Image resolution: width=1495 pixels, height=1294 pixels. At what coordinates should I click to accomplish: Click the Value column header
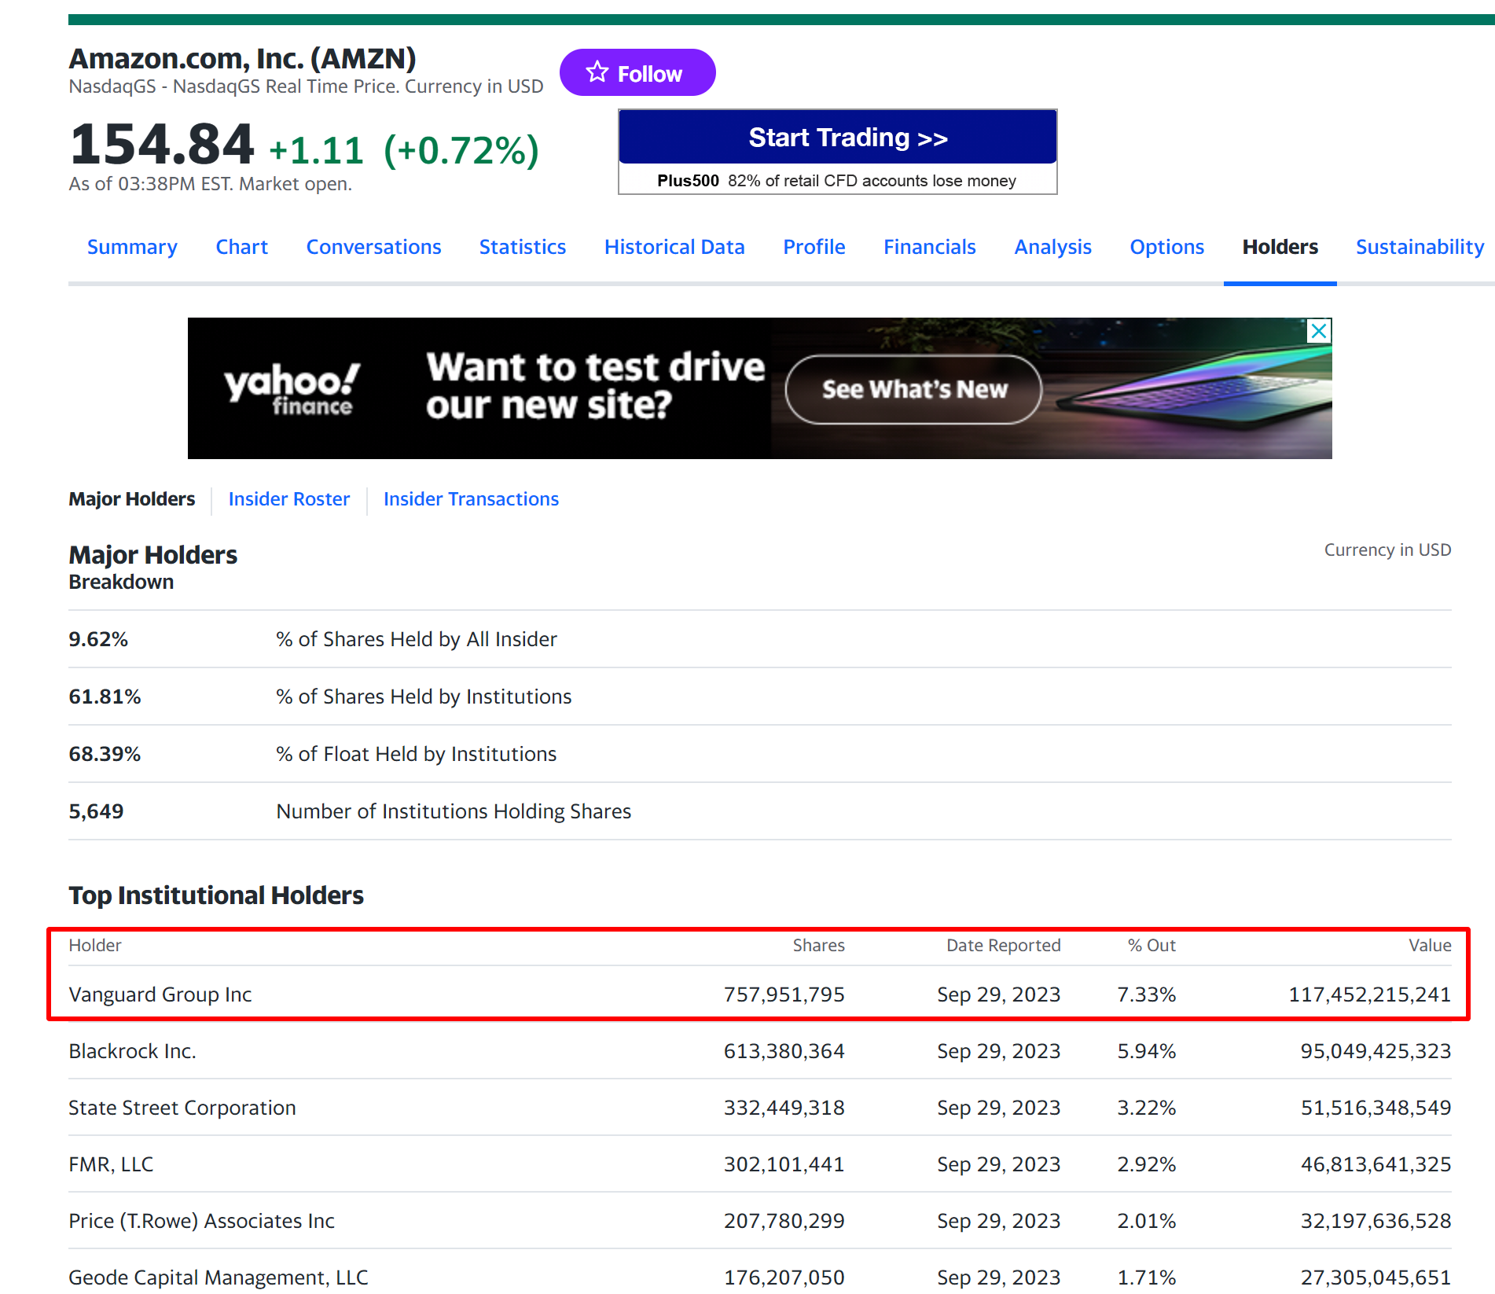(1430, 945)
